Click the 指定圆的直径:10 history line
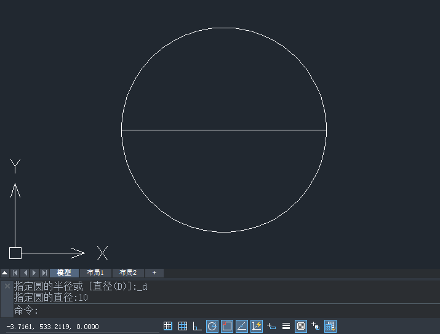The width and height of the screenshot is (440, 334). click(51, 298)
